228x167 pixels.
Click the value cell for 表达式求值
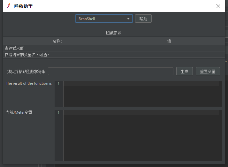click(x=169, y=48)
